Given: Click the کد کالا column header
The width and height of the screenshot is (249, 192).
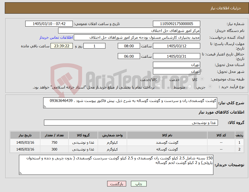Looking at the screenshot, I should click(221, 135).
